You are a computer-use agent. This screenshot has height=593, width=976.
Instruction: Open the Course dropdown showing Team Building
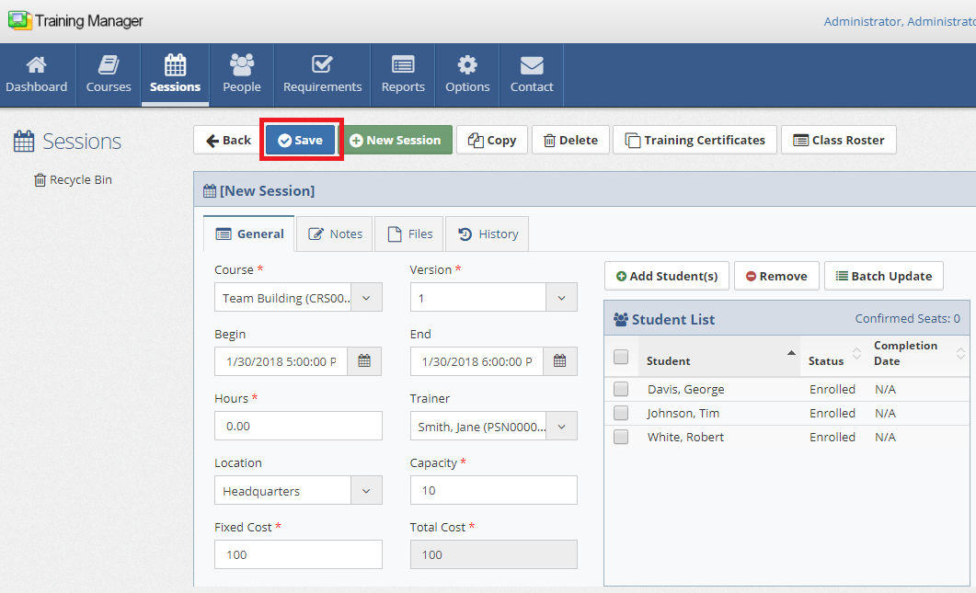pyautogui.click(x=365, y=297)
